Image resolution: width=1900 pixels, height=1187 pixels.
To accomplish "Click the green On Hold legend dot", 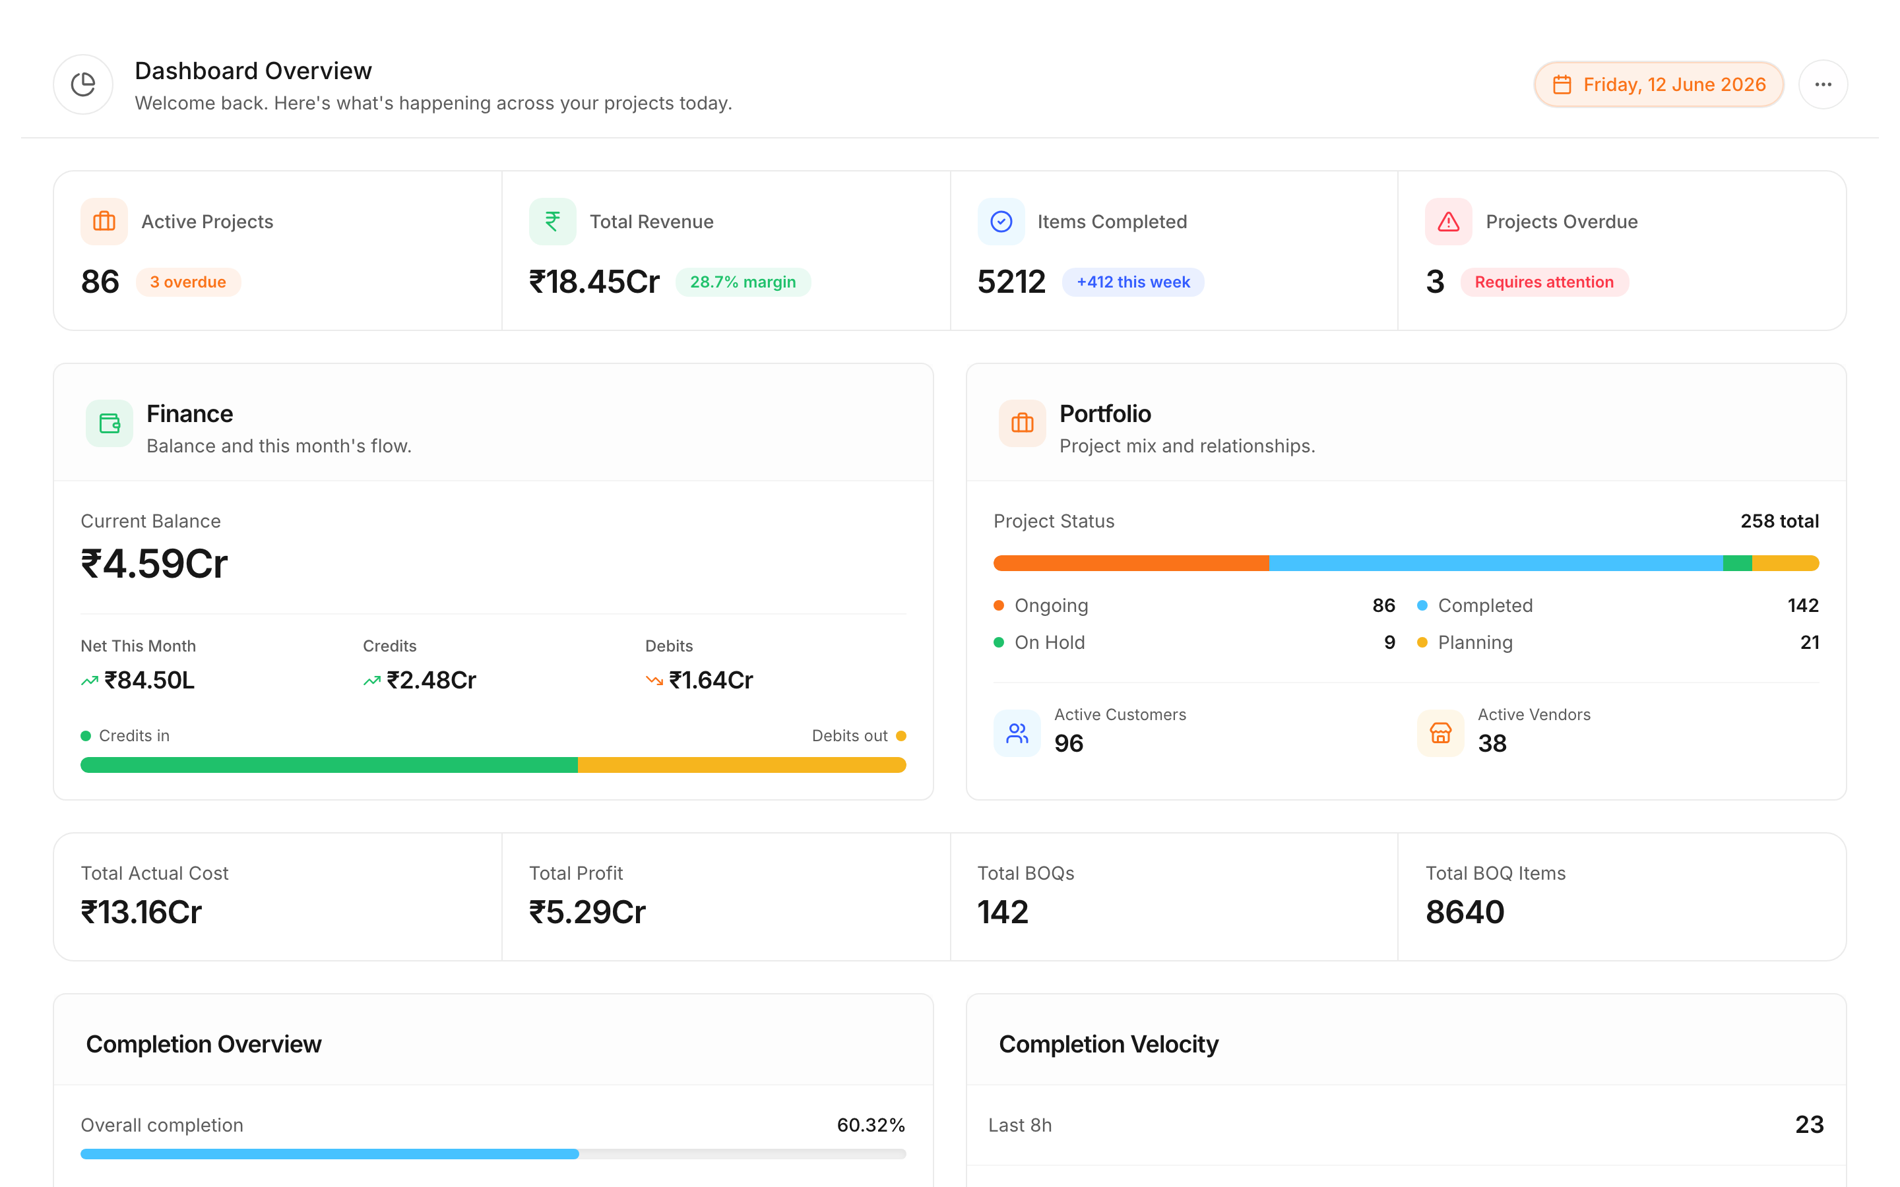I will point(999,642).
